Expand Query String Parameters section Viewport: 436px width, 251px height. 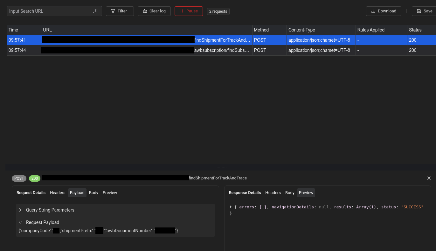pos(20,210)
